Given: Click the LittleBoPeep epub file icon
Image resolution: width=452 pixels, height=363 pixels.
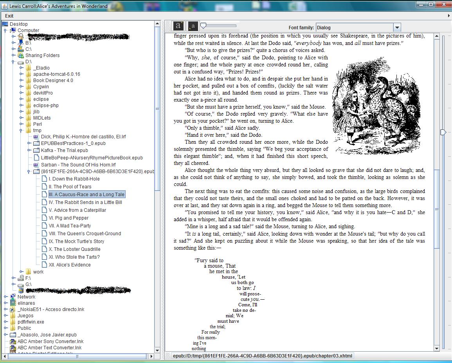Looking at the screenshot, I should pyautogui.click(x=36, y=157).
